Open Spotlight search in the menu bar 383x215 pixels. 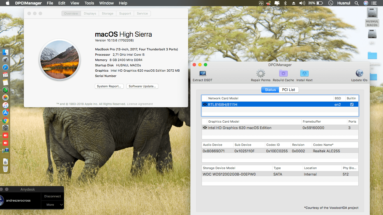[357, 3]
